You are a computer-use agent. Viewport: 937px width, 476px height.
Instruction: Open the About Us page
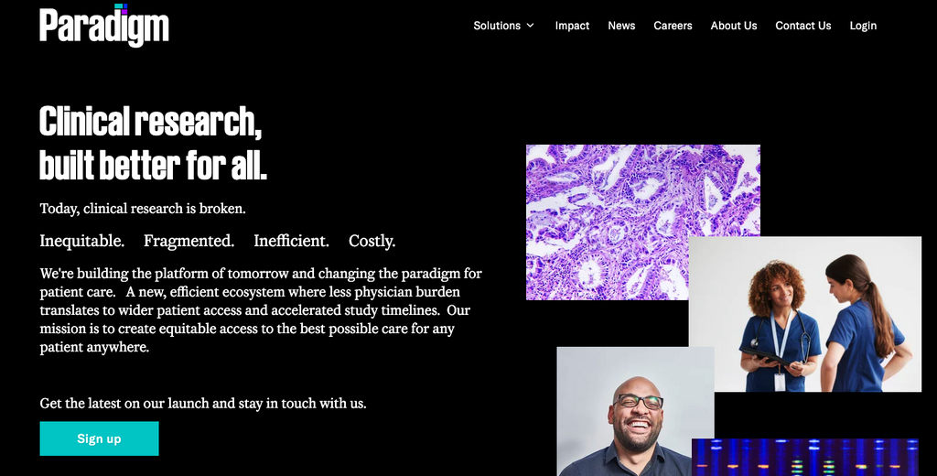click(x=734, y=26)
